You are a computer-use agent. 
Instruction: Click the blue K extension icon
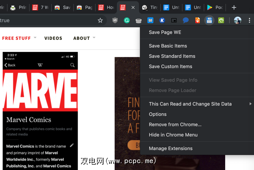pos(162,20)
